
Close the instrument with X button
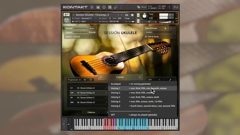[x=177, y=13]
